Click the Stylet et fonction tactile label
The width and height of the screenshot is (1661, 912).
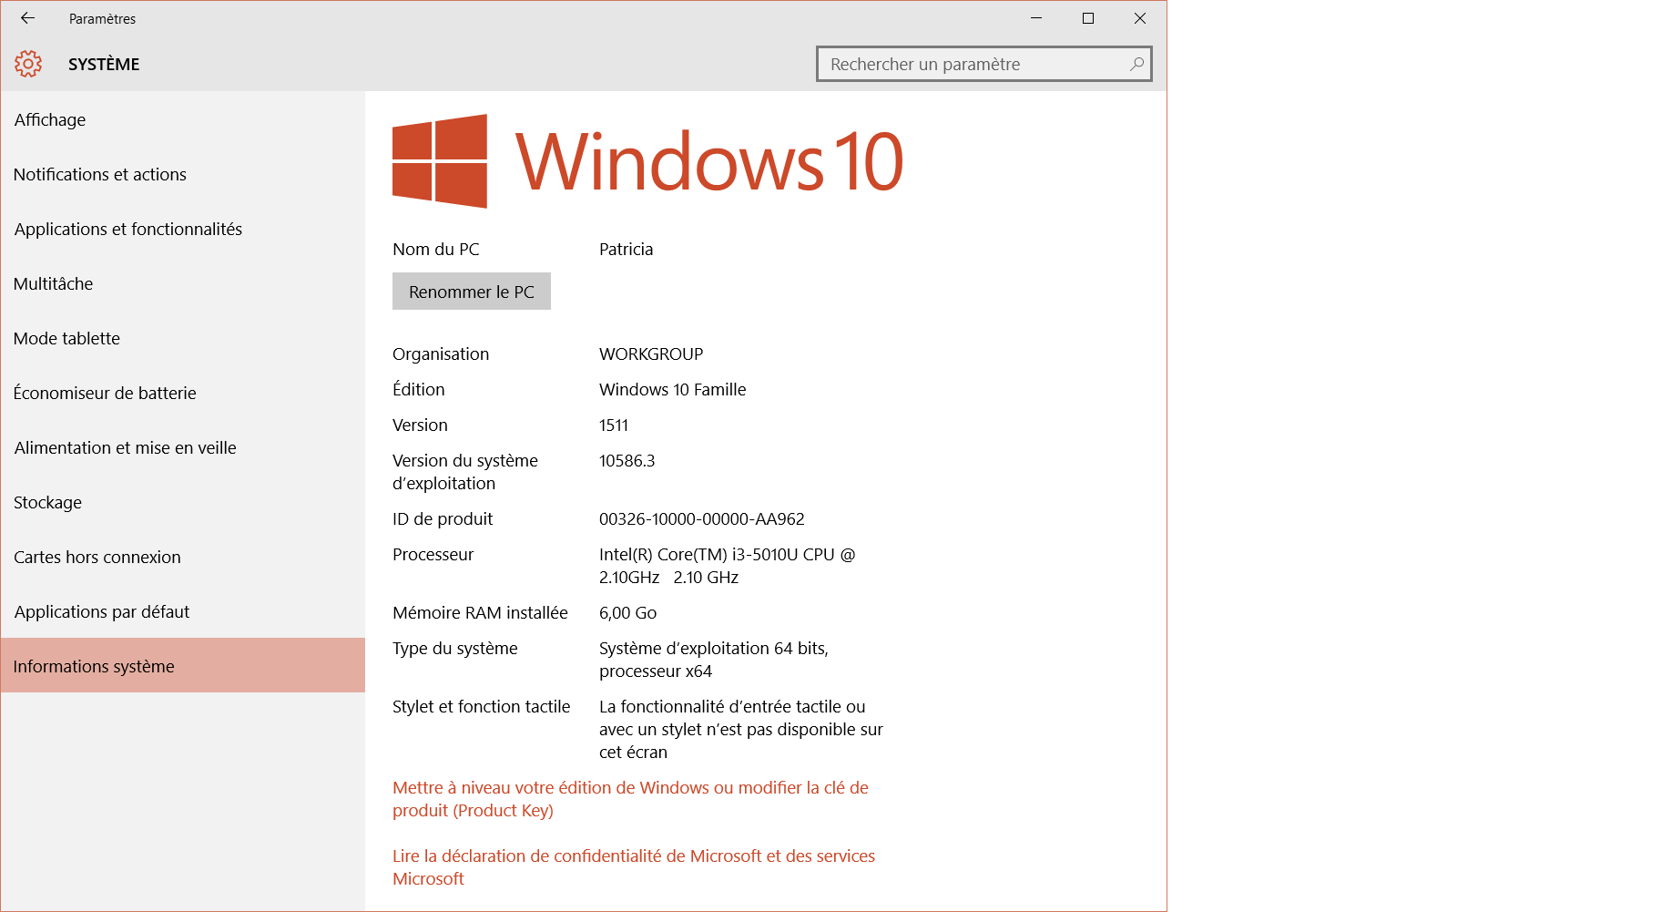click(x=481, y=706)
